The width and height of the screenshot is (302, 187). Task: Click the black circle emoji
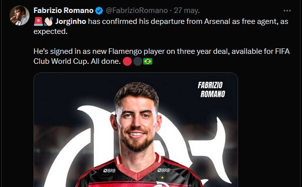(x=137, y=61)
